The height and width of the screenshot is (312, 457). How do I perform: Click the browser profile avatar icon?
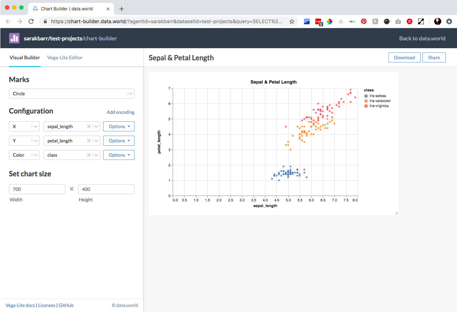pyautogui.click(x=437, y=21)
